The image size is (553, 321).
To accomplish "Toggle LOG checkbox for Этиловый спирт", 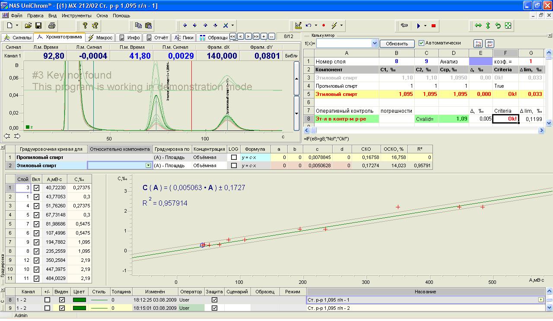I will click(234, 165).
